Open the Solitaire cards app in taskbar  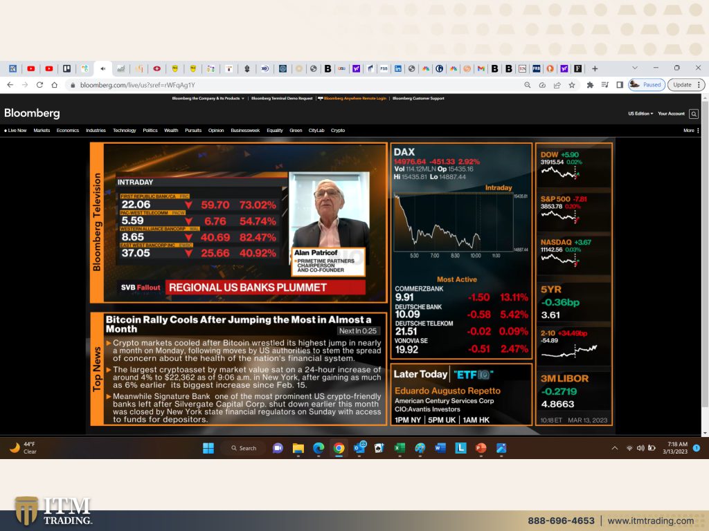(x=379, y=448)
